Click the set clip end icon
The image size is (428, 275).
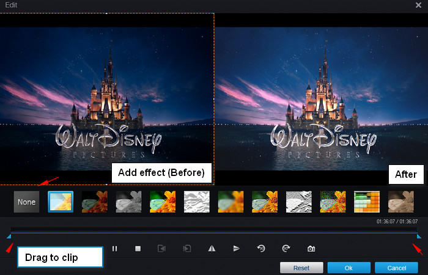[187, 249]
